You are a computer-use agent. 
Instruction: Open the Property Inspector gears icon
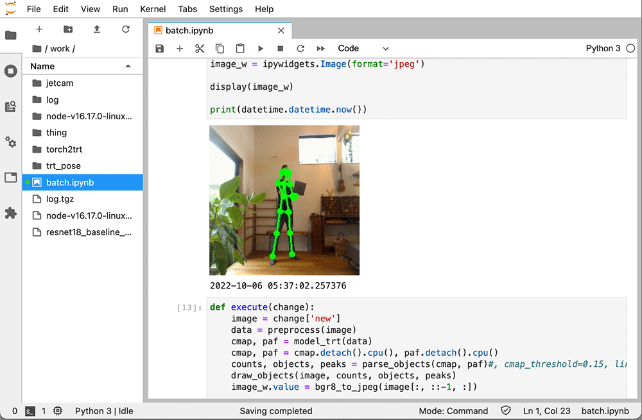pos(11,142)
